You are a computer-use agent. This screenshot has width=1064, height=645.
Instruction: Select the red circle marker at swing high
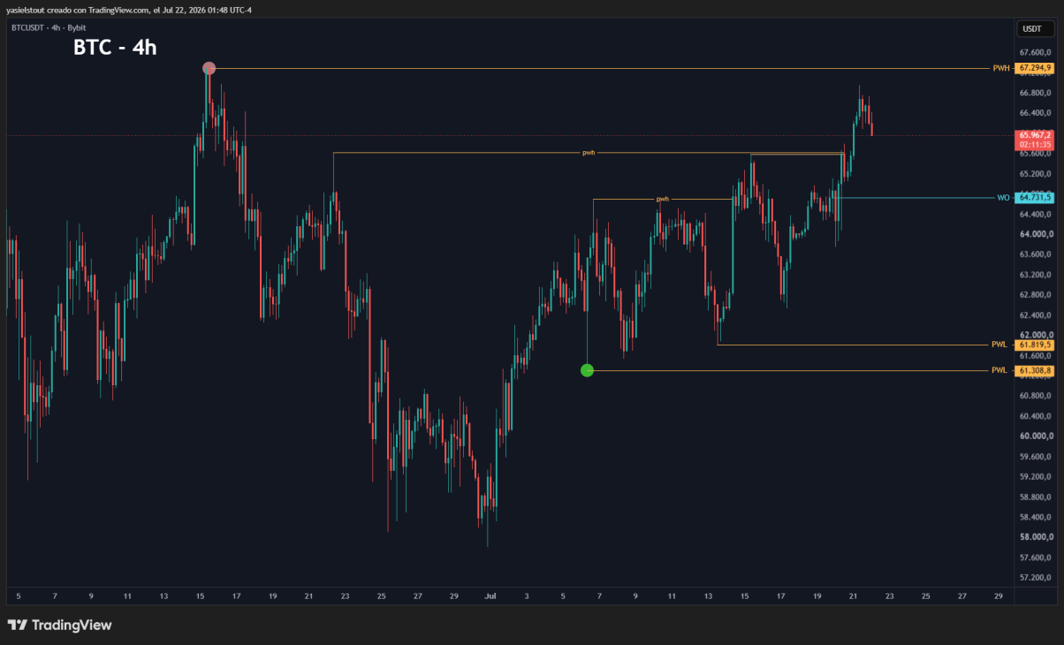[x=209, y=68]
